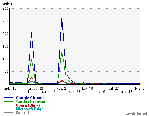Image resolution: width=149 pixels, height=116 pixels.
Task: Click the Chrome peak near vas. 2
Action: [x=62, y=17]
